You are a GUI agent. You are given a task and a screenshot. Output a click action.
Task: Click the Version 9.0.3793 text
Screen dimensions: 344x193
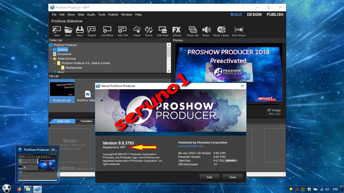tap(118, 143)
